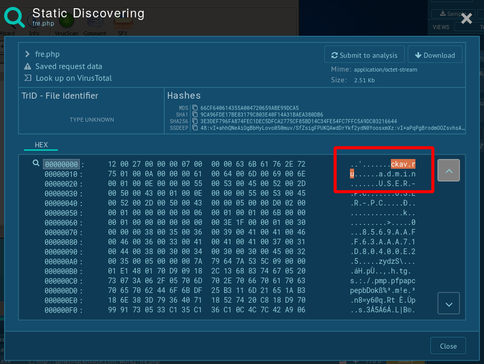The width and height of the screenshot is (484, 364).
Task: Copy the MD5 hash with its copy icon
Action: [x=195, y=108]
